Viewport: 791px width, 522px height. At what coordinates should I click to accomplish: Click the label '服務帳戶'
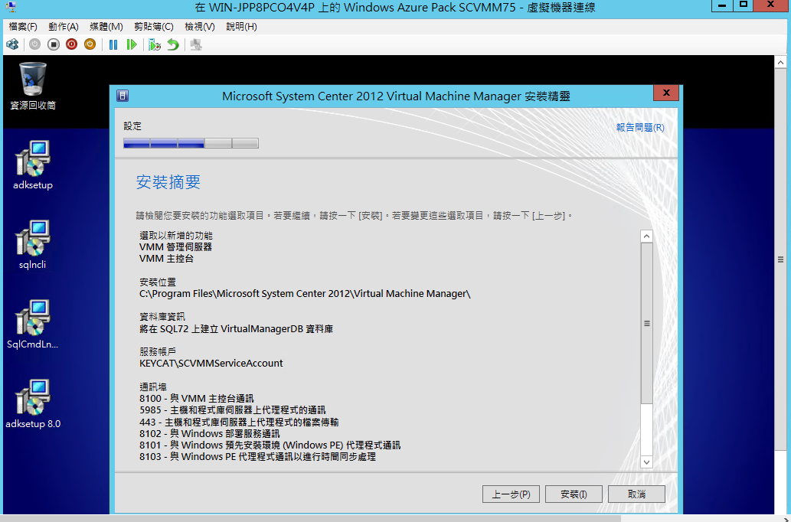click(x=158, y=351)
